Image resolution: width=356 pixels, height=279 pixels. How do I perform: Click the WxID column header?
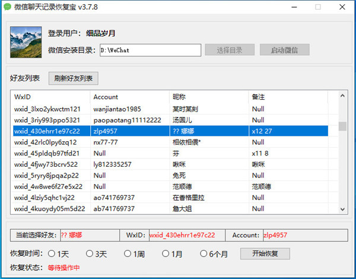pos(50,97)
